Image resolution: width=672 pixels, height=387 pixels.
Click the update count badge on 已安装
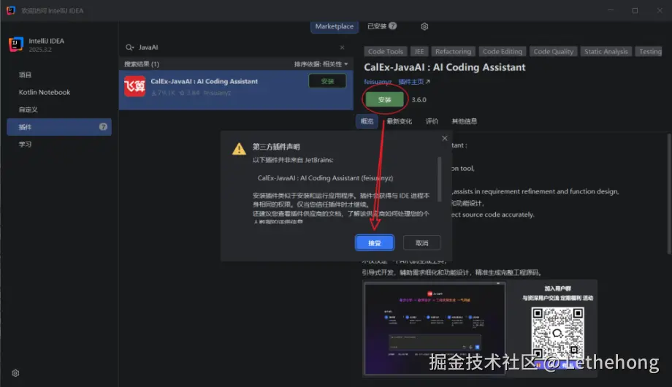coord(392,26)
